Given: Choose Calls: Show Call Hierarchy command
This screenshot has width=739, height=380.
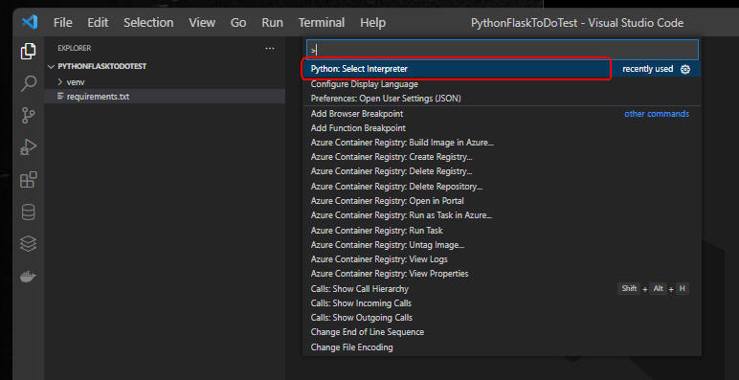Looking at the screenshot, I should coord(502,288).
